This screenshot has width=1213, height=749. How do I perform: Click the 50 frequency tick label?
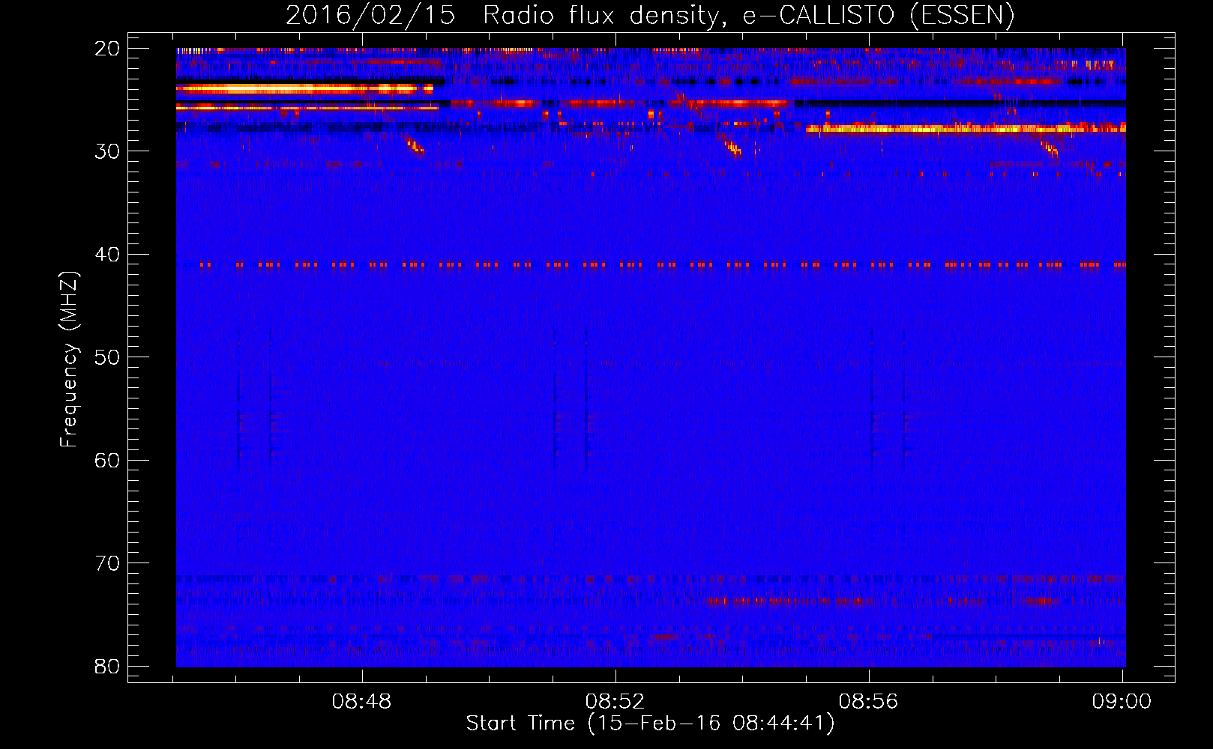click(107, 357)
